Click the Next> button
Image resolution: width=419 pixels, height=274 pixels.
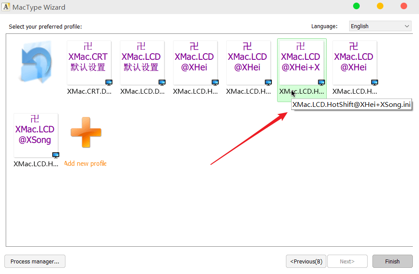[347, 261]
